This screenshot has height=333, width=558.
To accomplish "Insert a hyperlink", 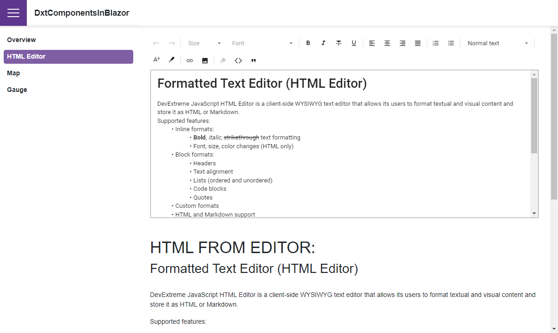I will [x=190, y=60].
